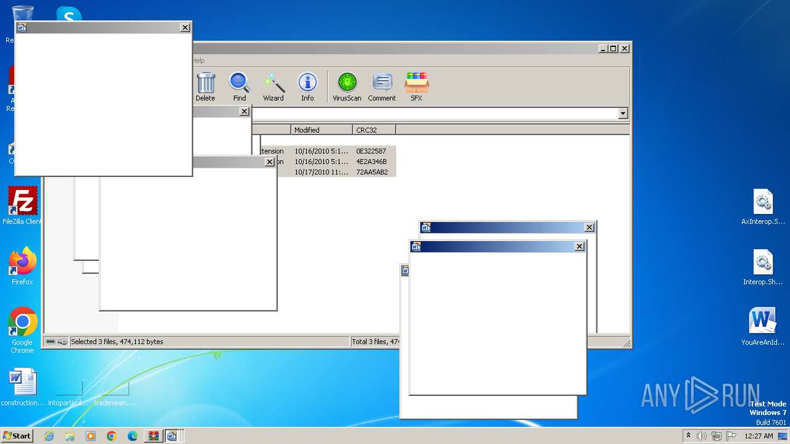The width and height of the screenshot is (790, 444).
Task: Open the Find tool in WinRAR
Action: point(239,86)
